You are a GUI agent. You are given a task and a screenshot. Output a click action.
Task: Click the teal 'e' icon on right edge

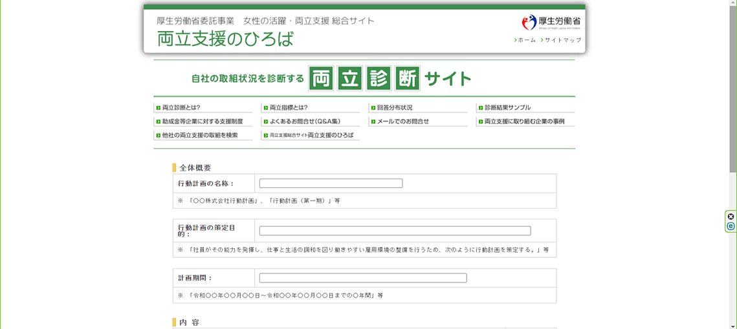[x=731, y=226]
